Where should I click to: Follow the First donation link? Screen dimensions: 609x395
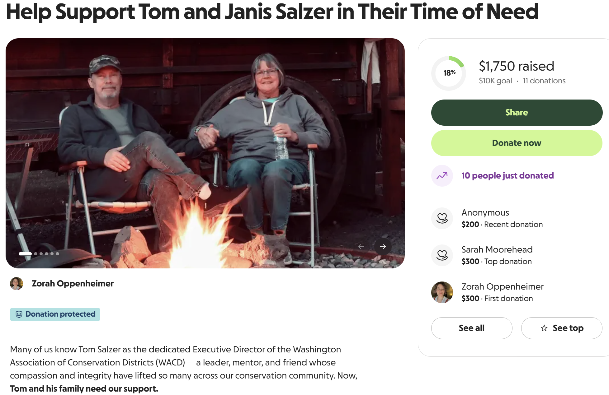(508, 298)
